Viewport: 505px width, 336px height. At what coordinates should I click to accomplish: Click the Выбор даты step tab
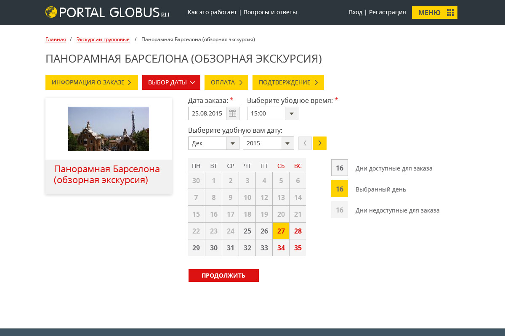coord(171,82)
